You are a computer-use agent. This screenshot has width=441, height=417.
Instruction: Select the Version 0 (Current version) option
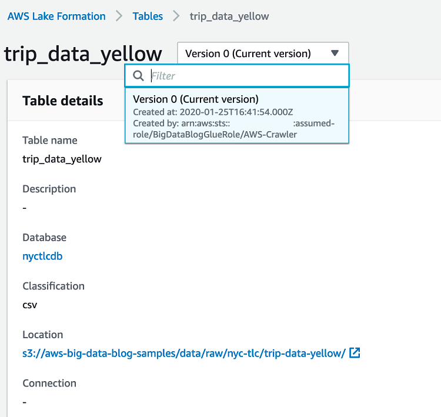(x=237, y=116)
